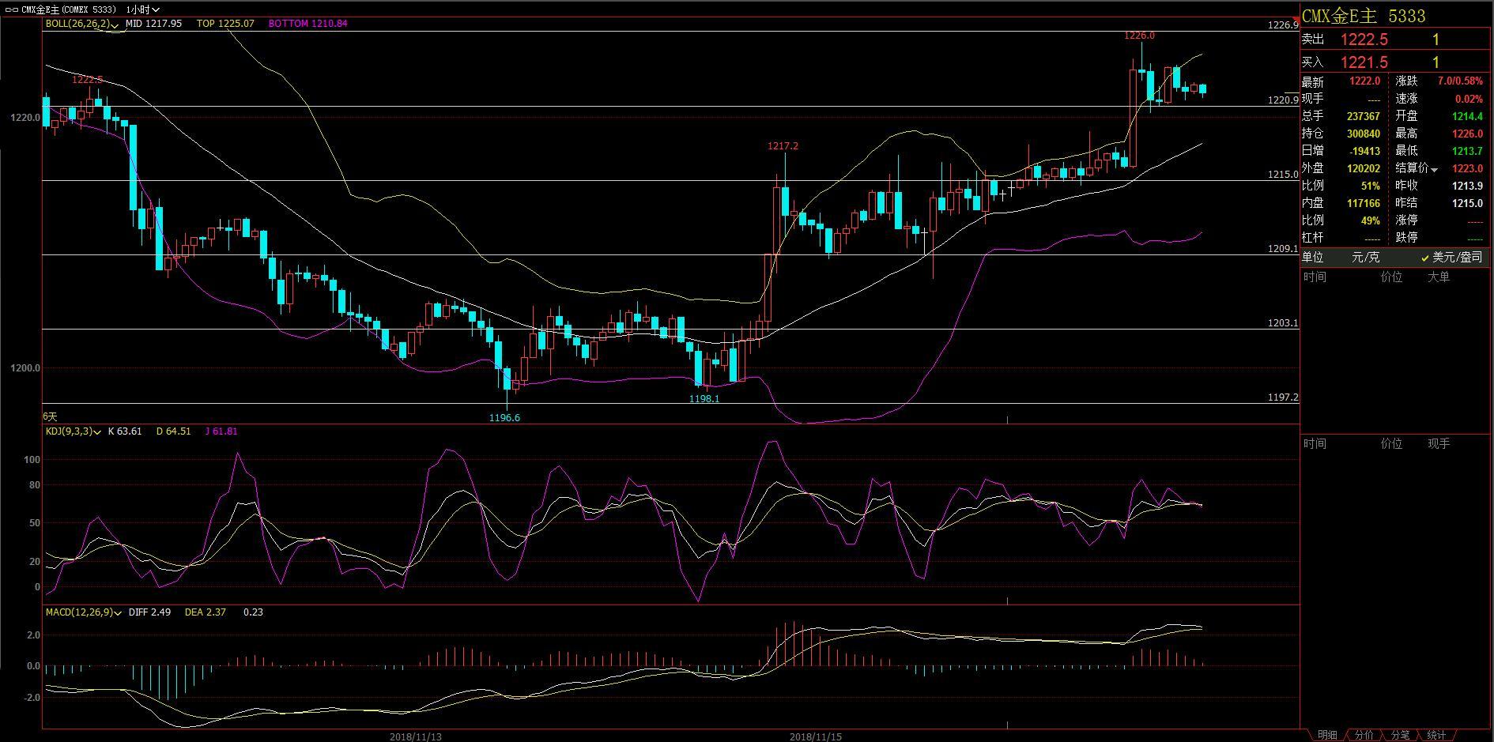Image resolution: width=1494 pixels, height=742 pixels.
Task: Click the 持仓 value 300840
Action: tap(1364, 134)
